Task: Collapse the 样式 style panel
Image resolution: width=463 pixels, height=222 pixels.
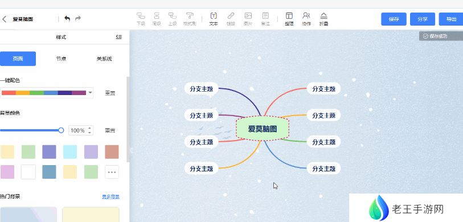Action: pos(118,37)
